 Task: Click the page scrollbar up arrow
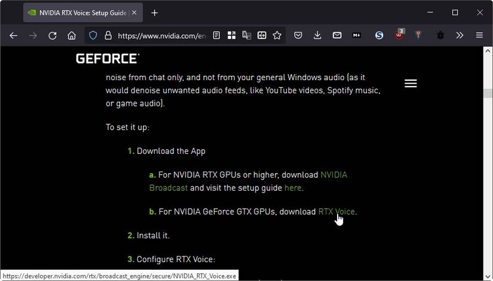point(488,51)
